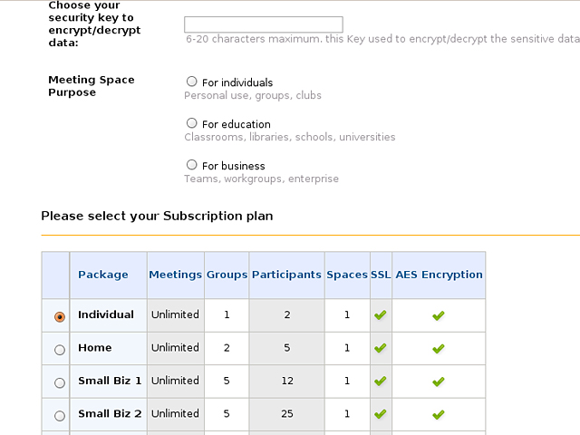Select the Small Biz 2 plan radio

pyautogui.click(x=60, y=415)
